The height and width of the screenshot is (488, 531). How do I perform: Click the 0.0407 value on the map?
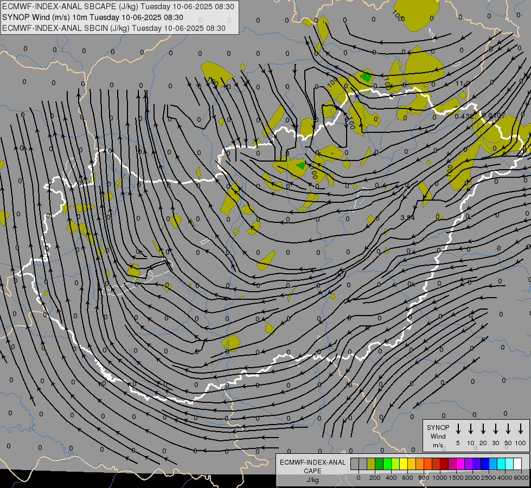click(494, 115)
